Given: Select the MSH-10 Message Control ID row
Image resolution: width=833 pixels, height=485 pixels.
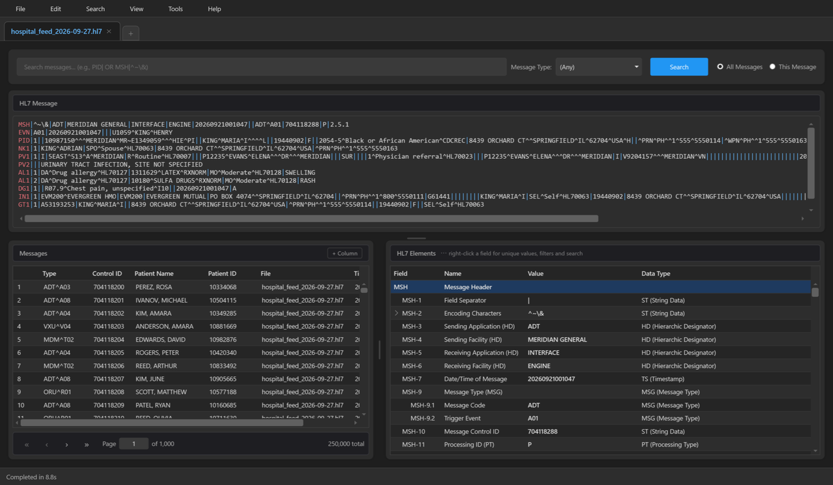Looking at the screenshot, I should point(601,431).
